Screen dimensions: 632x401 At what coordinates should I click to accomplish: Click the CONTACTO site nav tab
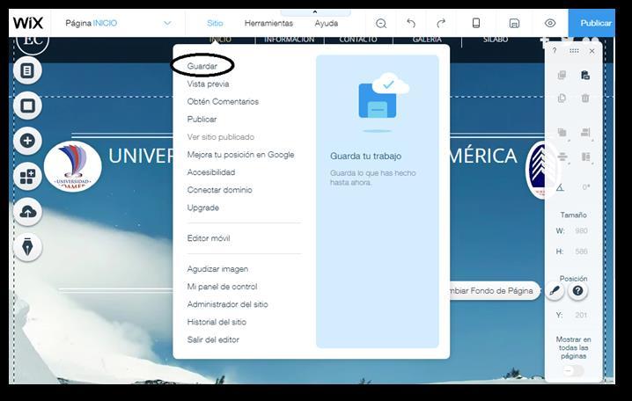[358, 40]
